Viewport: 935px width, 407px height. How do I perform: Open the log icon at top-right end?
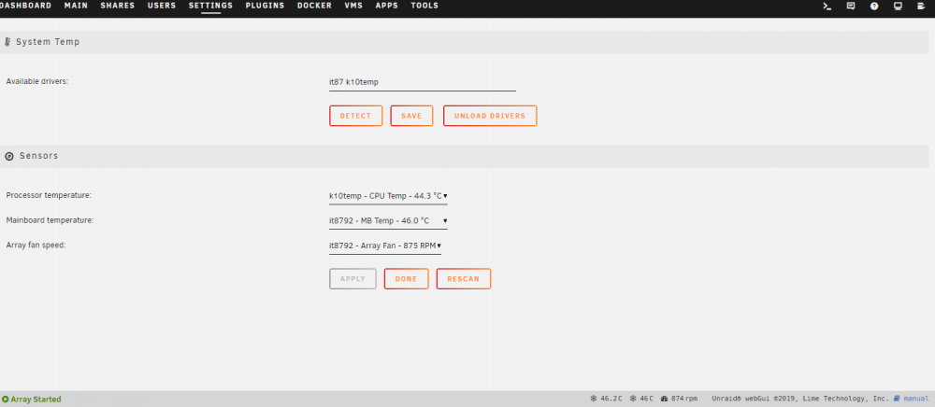(x=921, y=6)
